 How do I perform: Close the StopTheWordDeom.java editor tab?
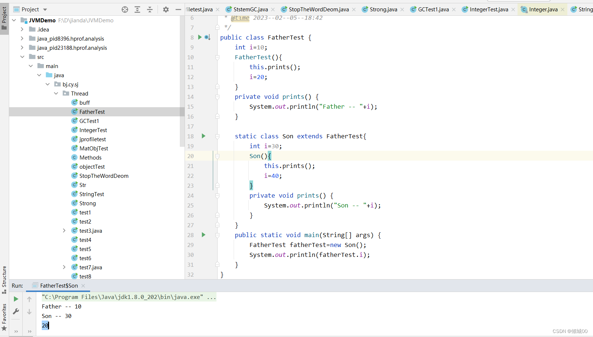tap(354, 10)
